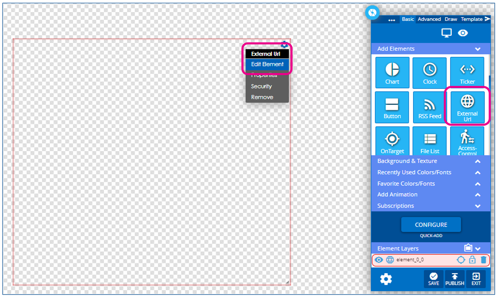Viewport: 497px width, 298px height.
Task: Choose Security from the context menu
Action: pyautogui.click(x=261, y=86)
